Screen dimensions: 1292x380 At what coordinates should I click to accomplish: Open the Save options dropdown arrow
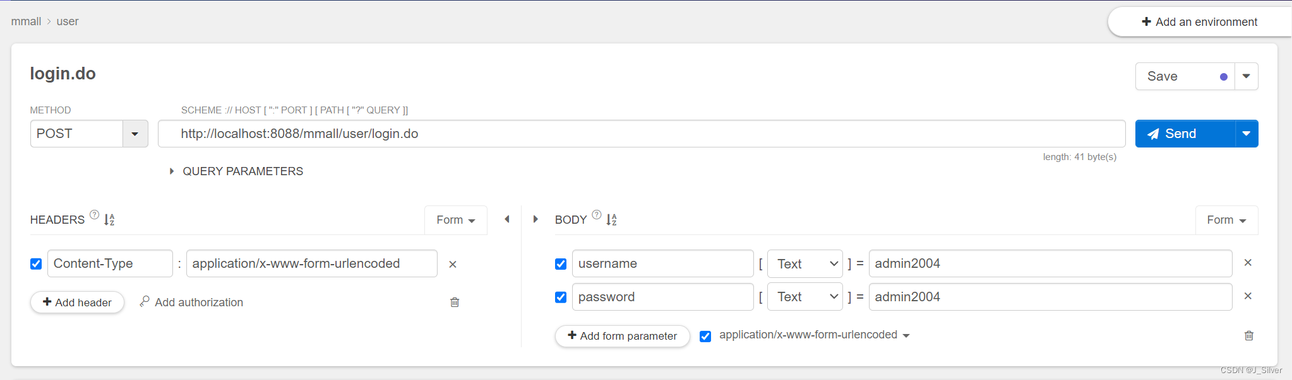[1246, 76]
